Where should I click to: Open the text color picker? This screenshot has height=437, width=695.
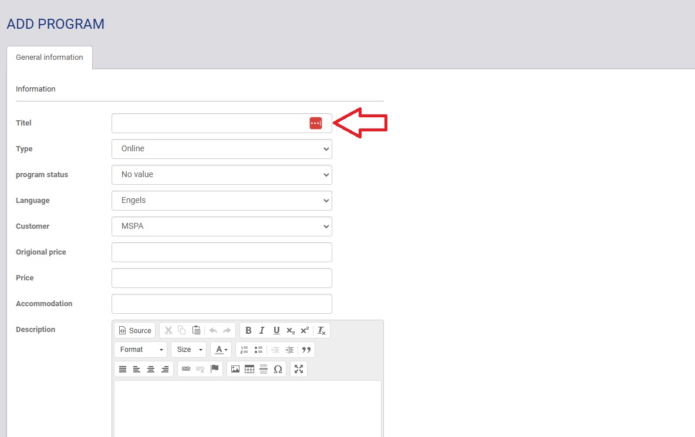[221, 350]
